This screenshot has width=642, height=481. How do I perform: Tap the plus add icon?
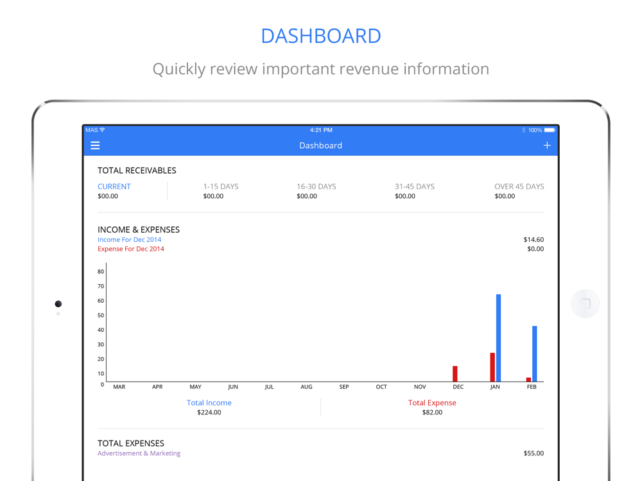547,145
